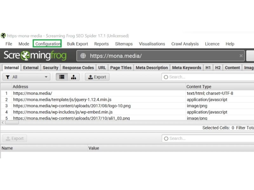Image resolution: width=254 pixels, height=190 pixels.
Task: Open the Visualisations menu
Action: tap(152, 44)
